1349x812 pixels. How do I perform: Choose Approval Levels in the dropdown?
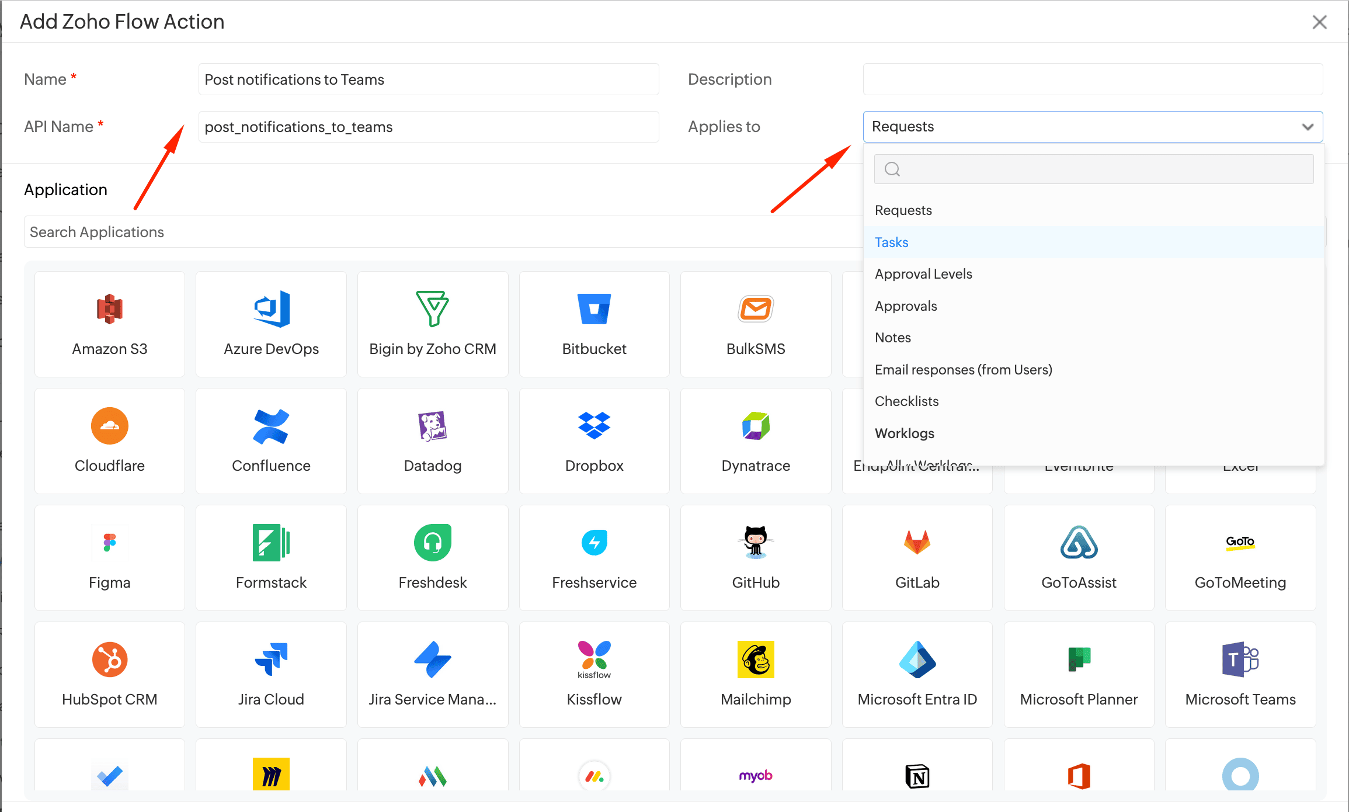tap(923, 274)
